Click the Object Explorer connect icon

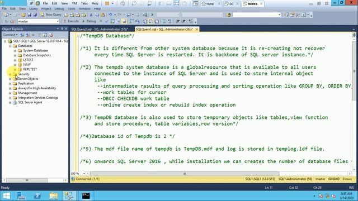tap(22, 35)
